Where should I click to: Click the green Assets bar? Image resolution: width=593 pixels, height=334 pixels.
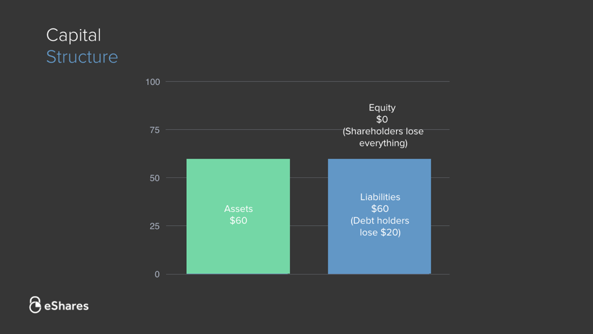pyautogui.click(x=238, y=249)
